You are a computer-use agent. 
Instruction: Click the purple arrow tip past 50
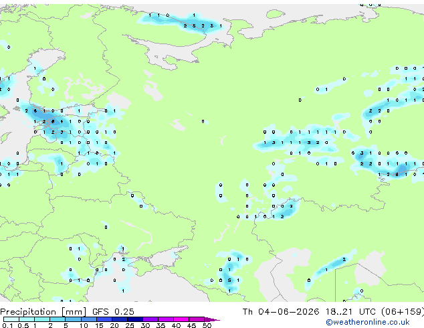[x=212, y=319]
